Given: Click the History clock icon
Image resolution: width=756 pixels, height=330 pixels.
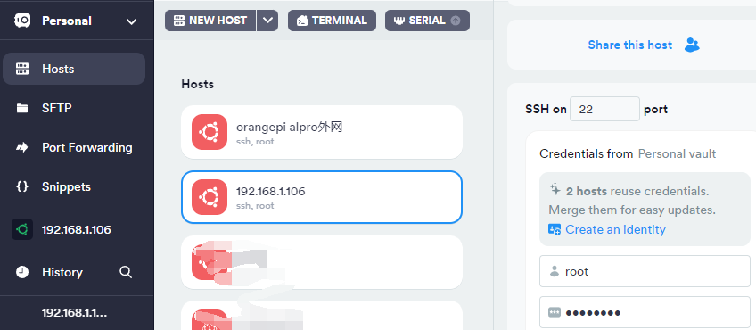Looking at the screenshot, I should (22, 272).
